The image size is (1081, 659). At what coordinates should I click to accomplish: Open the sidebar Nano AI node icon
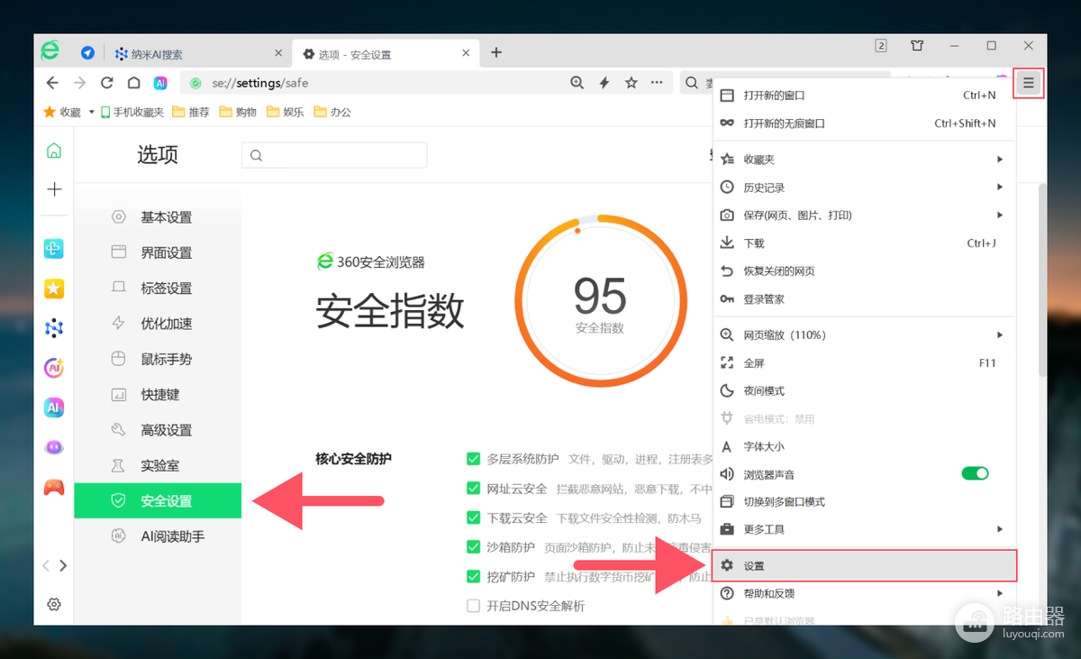click(54, 328)
